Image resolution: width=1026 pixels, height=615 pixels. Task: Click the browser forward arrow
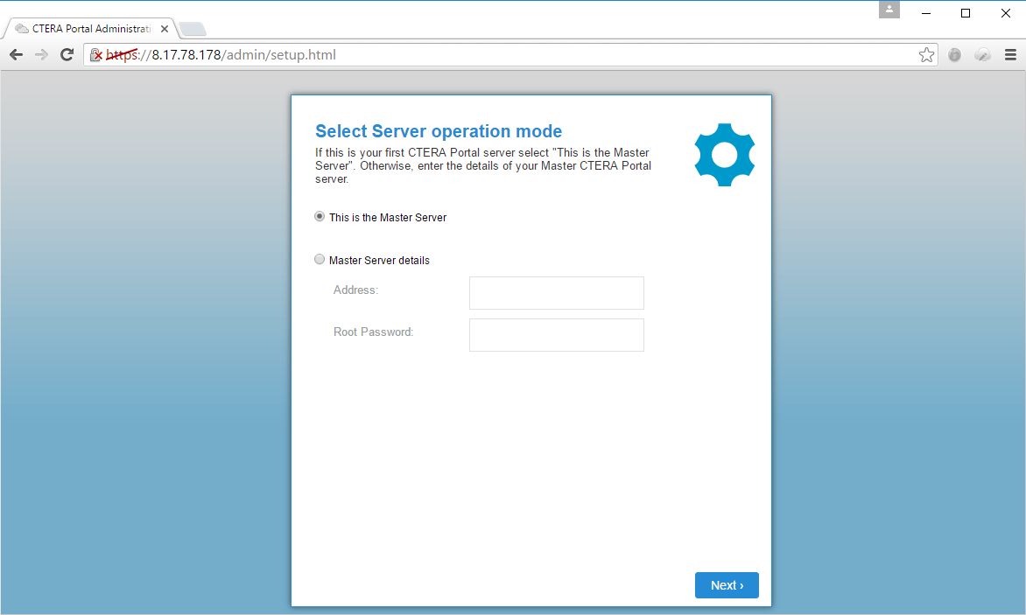[x=41, y=55]
